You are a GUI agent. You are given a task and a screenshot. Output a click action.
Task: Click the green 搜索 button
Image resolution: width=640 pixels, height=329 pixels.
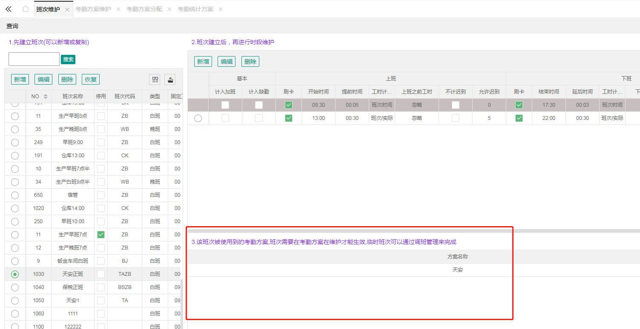pyautogui.click(x=68, y=60)
